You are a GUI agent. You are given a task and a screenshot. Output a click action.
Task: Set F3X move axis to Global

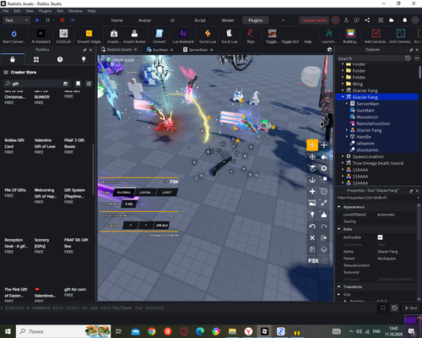point(124,193)
